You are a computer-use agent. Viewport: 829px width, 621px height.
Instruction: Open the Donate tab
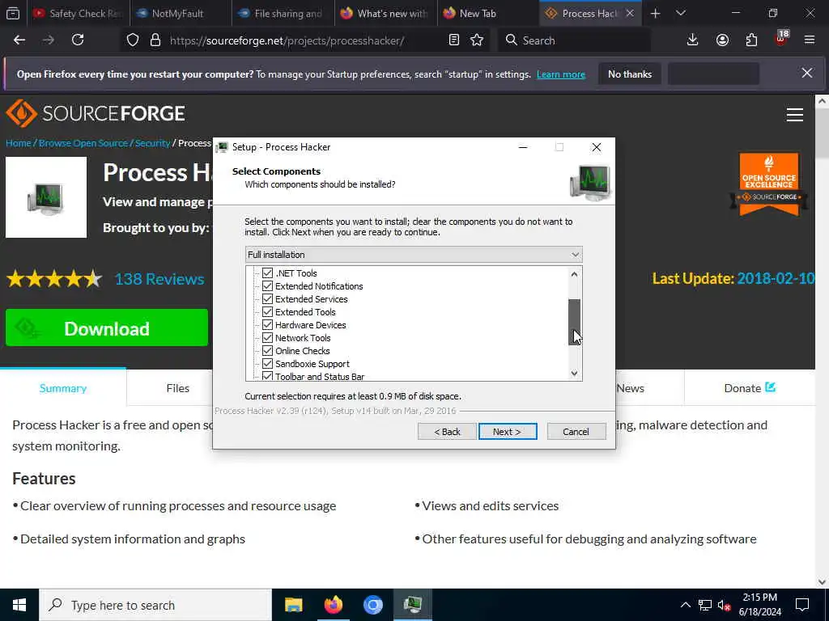[749, 388]
